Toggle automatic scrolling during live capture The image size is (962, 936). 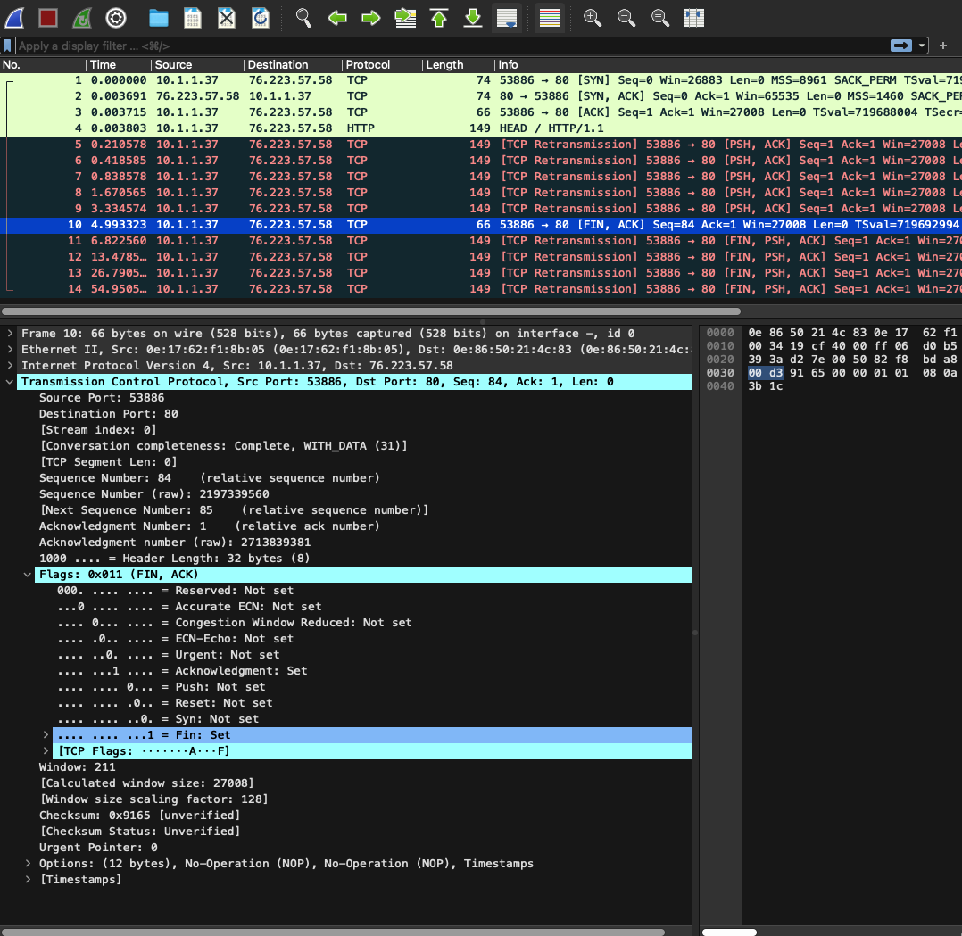507,17
